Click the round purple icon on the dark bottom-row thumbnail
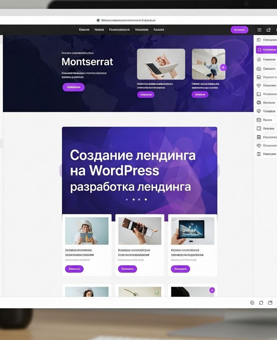This screenshot has width=277, height=340. coord(212,290)
